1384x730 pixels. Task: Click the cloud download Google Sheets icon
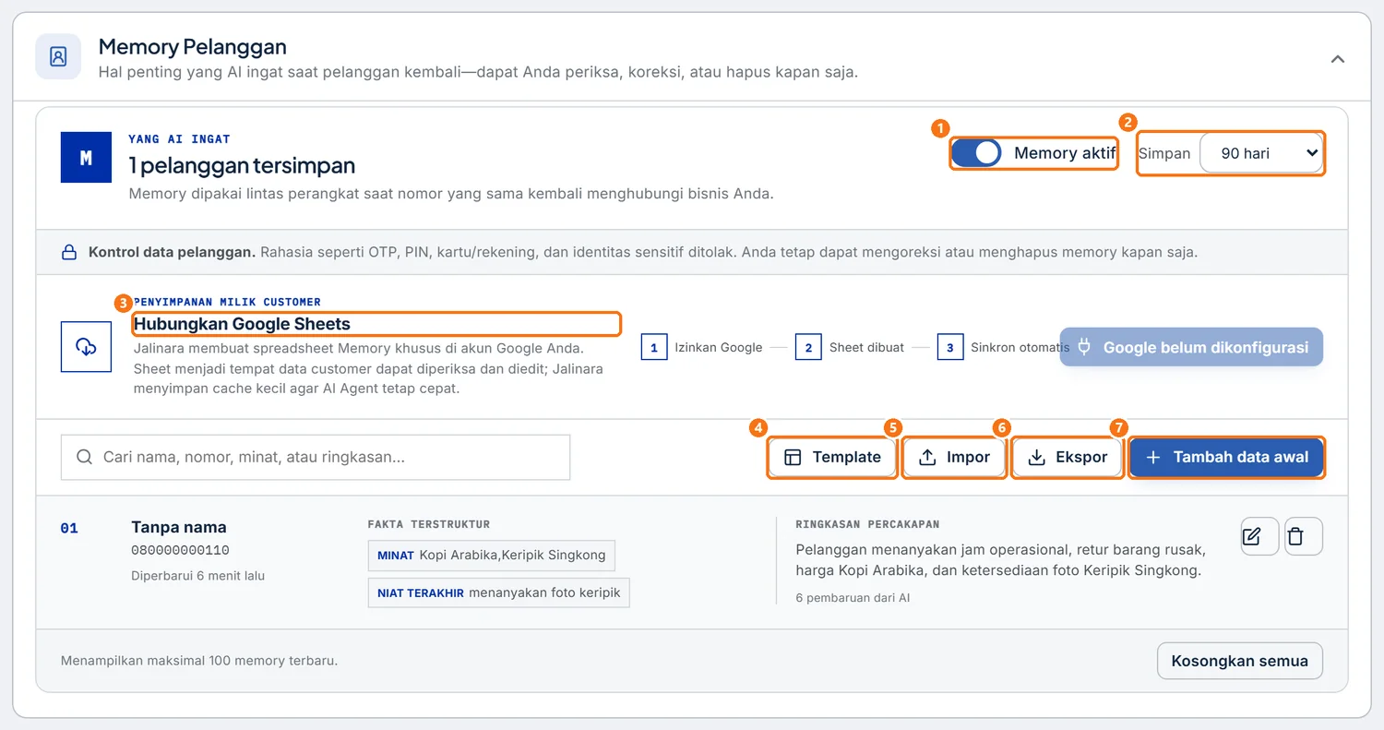click(86, 347)
